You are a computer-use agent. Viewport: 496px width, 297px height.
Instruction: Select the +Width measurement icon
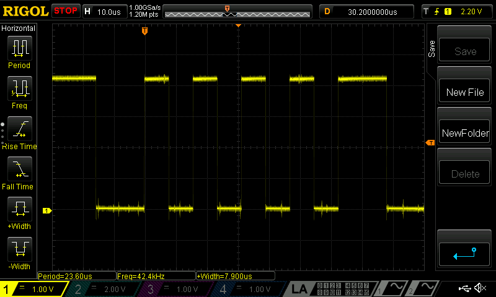[x=19, y=209]
